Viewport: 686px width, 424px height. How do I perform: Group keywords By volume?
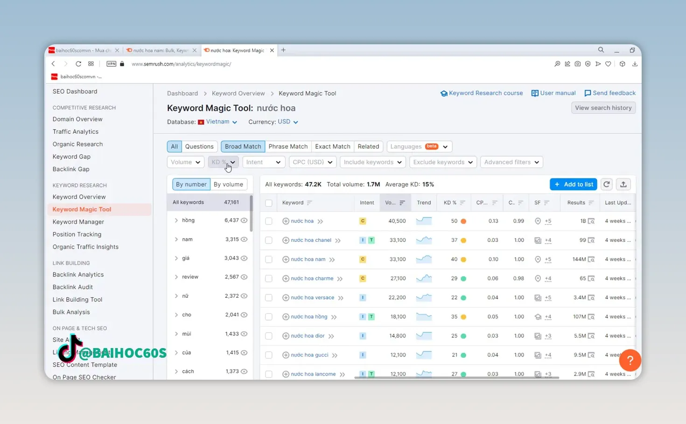pyautogui.click(x=228, y=184)
